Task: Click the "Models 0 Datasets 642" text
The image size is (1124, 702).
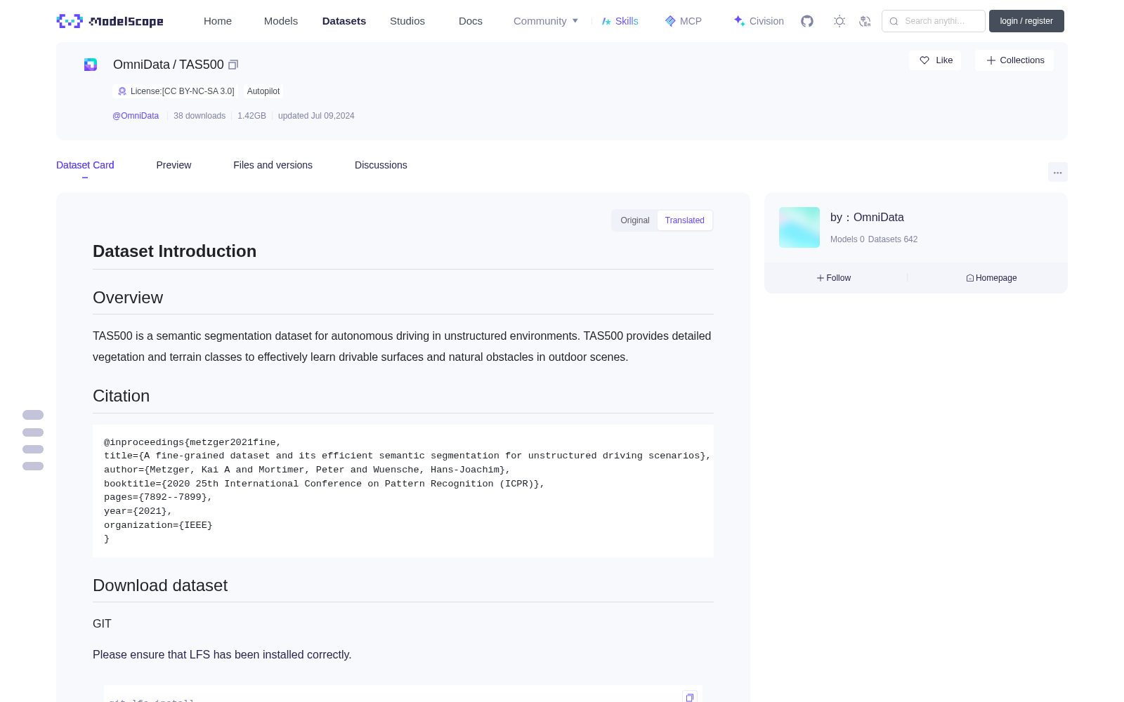Action: tap(874, 239)
